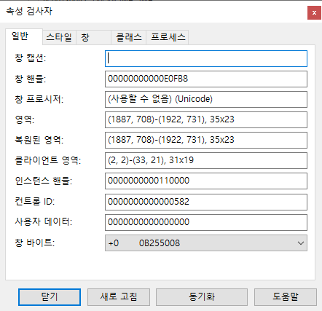322x311 pixels.
Task: Expand the 창 바이트 dropdown
Action: [x=206, y=243]
